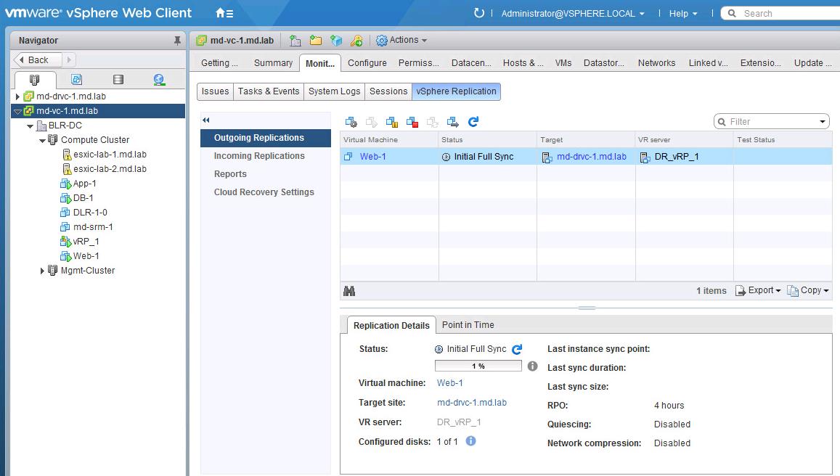
Task: Collapse Compute Cluster node
Action: (42, 140)
